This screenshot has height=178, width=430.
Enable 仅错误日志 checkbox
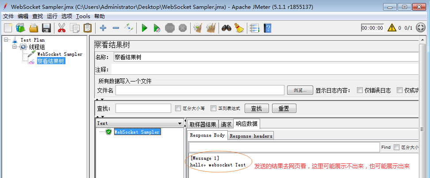tap(360, 90)
